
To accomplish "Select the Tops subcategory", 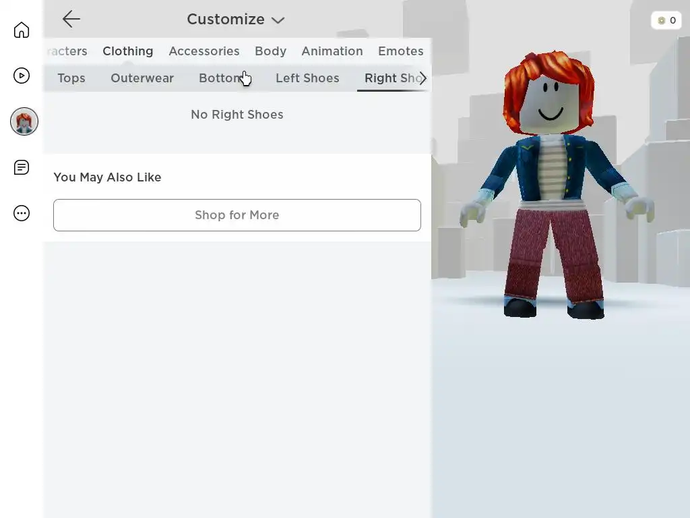I will [71, 78].
